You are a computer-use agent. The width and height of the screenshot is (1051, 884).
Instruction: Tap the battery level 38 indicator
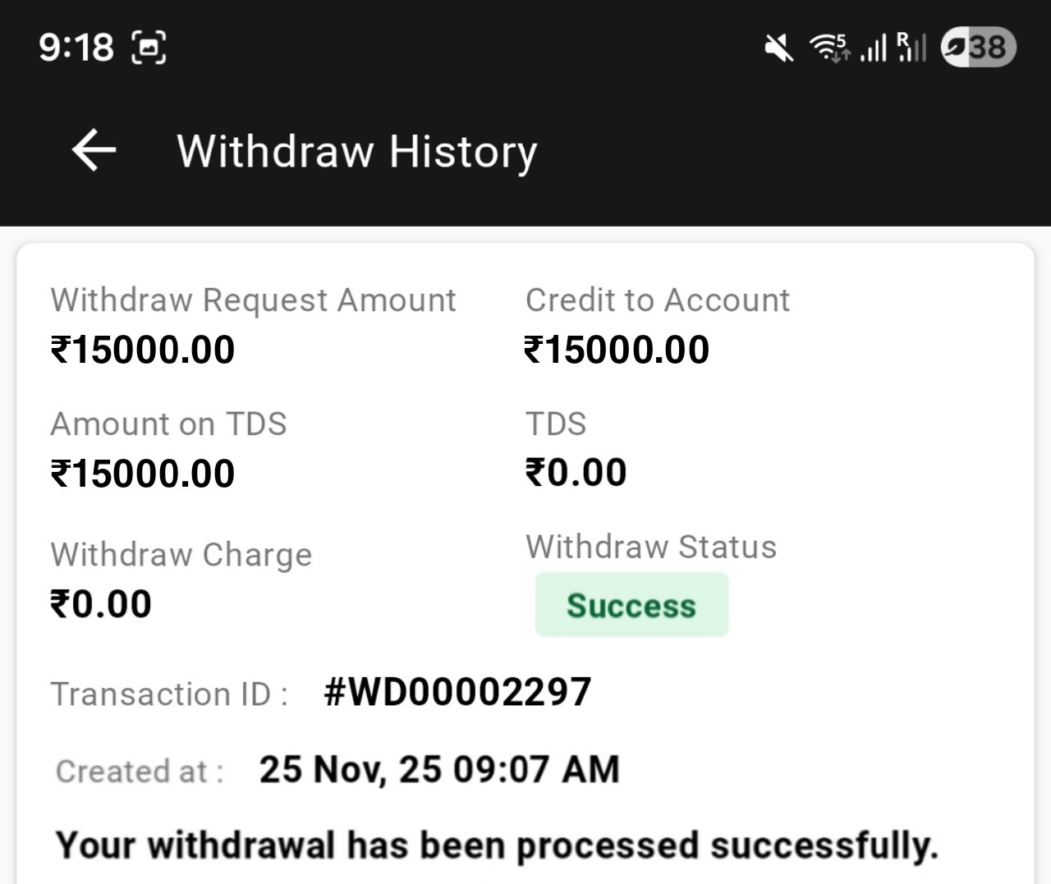[978, 47]
